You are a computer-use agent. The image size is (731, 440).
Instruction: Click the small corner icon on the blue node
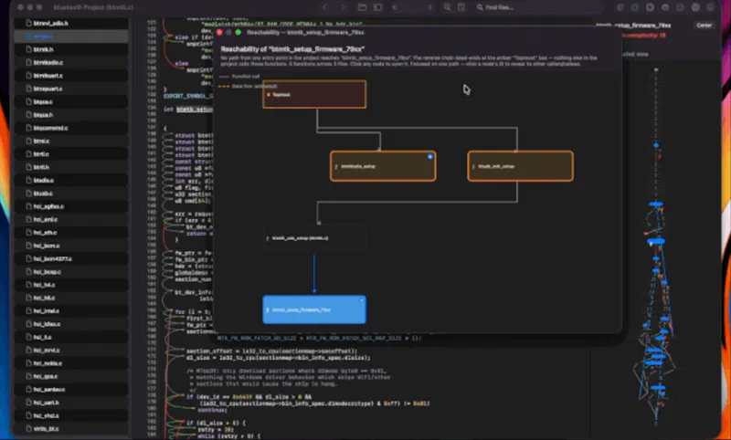361,300
